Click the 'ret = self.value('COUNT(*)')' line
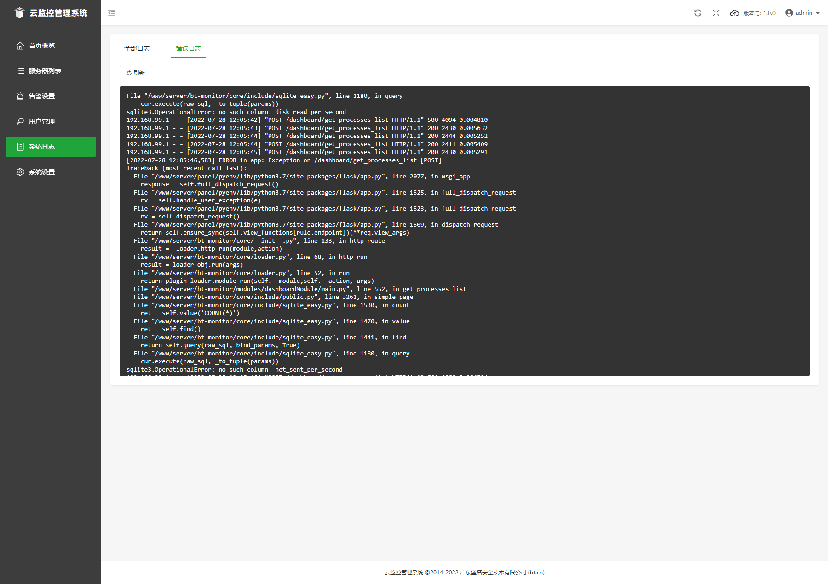 (190, 313)
